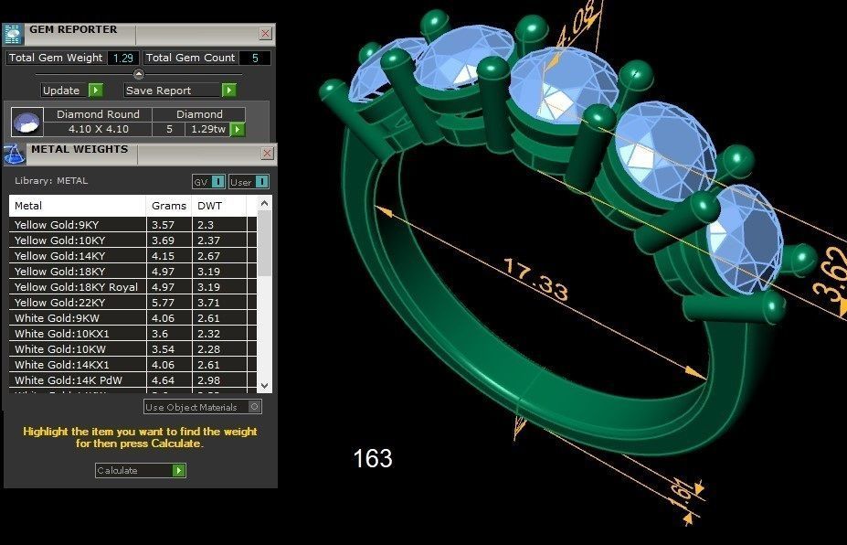
Task: Click the 4.10 X 4.10 size cell
Action: [99, 129]
